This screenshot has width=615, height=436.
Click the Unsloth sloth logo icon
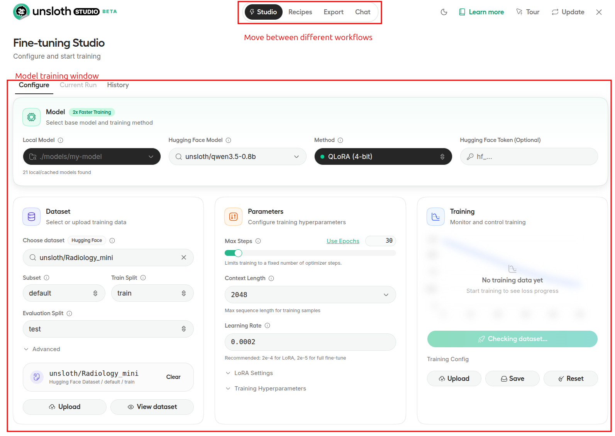(x=21, y=12)
